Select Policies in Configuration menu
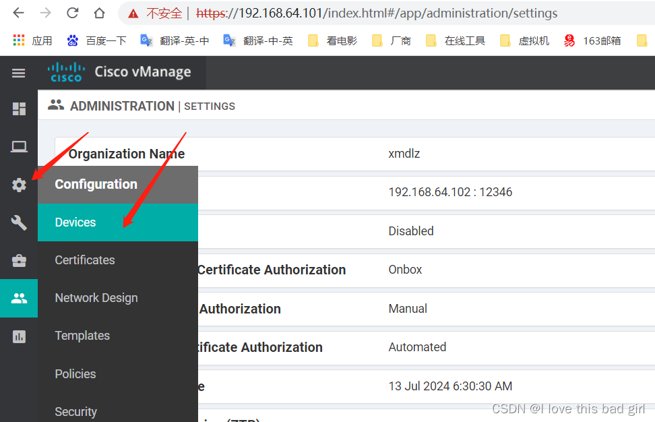 pos(118,373)
